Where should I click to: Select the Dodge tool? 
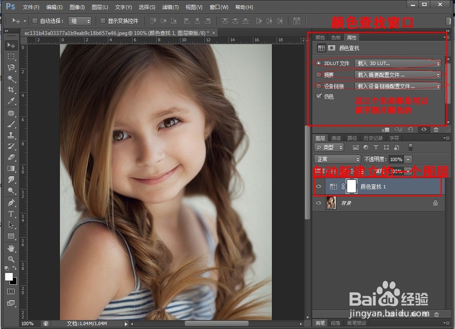pos(11,191)
